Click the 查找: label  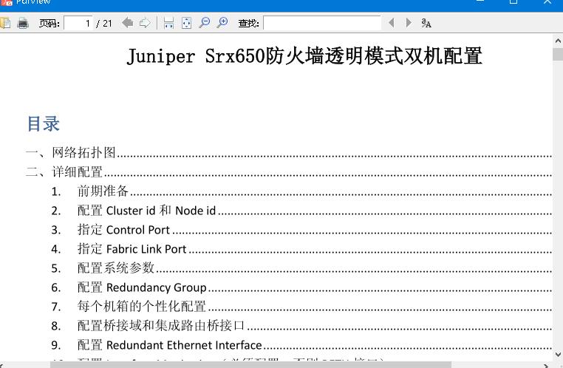click(248, 24)
